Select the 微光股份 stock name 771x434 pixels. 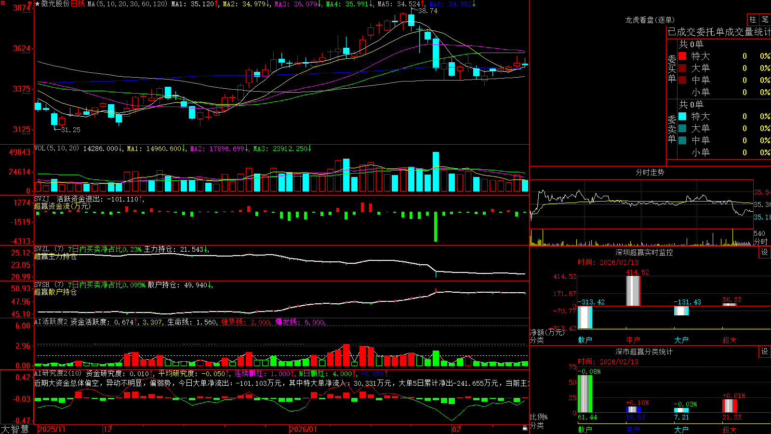pos(55,4)
